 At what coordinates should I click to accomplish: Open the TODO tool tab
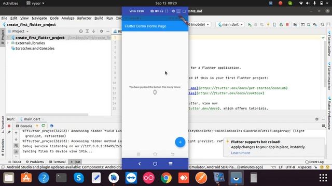pyautogui.click(x=15, y=162)
